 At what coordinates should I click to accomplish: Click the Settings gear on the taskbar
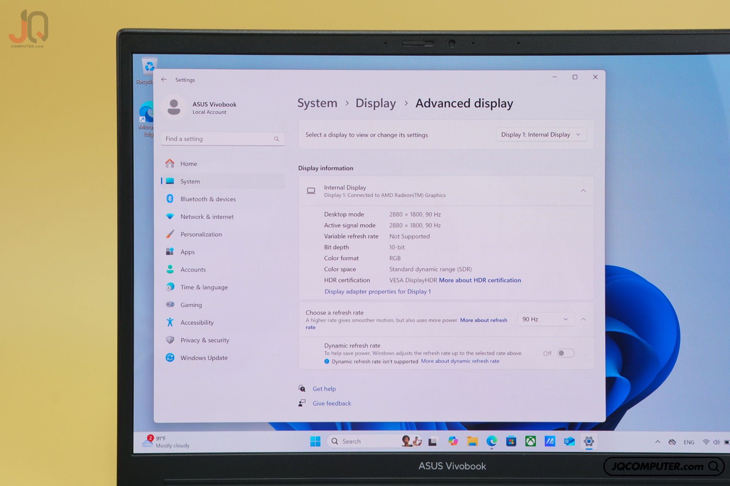tap(589, 442)
